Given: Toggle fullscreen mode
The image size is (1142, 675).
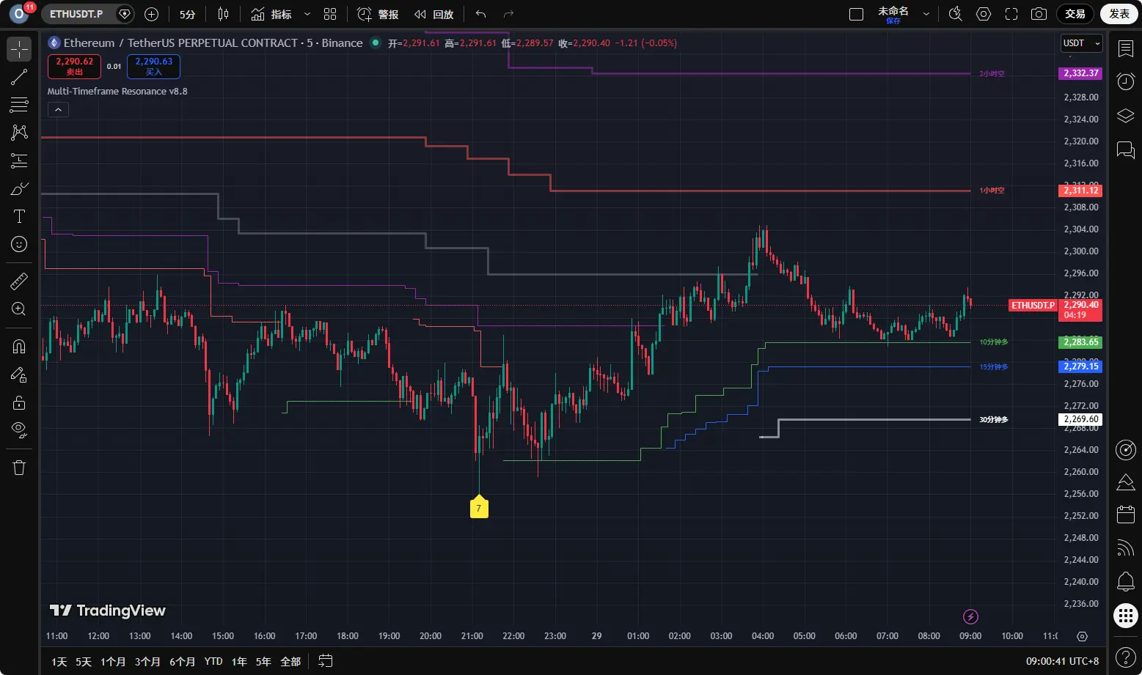Looking at the screenshot, I should point(1011,14).
